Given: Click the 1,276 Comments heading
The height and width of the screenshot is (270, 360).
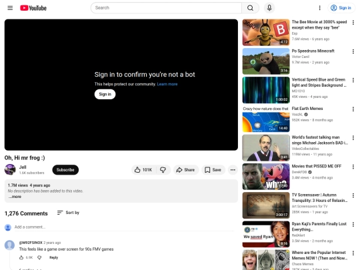Looking at the screenshot, I should tap(26, 213).
